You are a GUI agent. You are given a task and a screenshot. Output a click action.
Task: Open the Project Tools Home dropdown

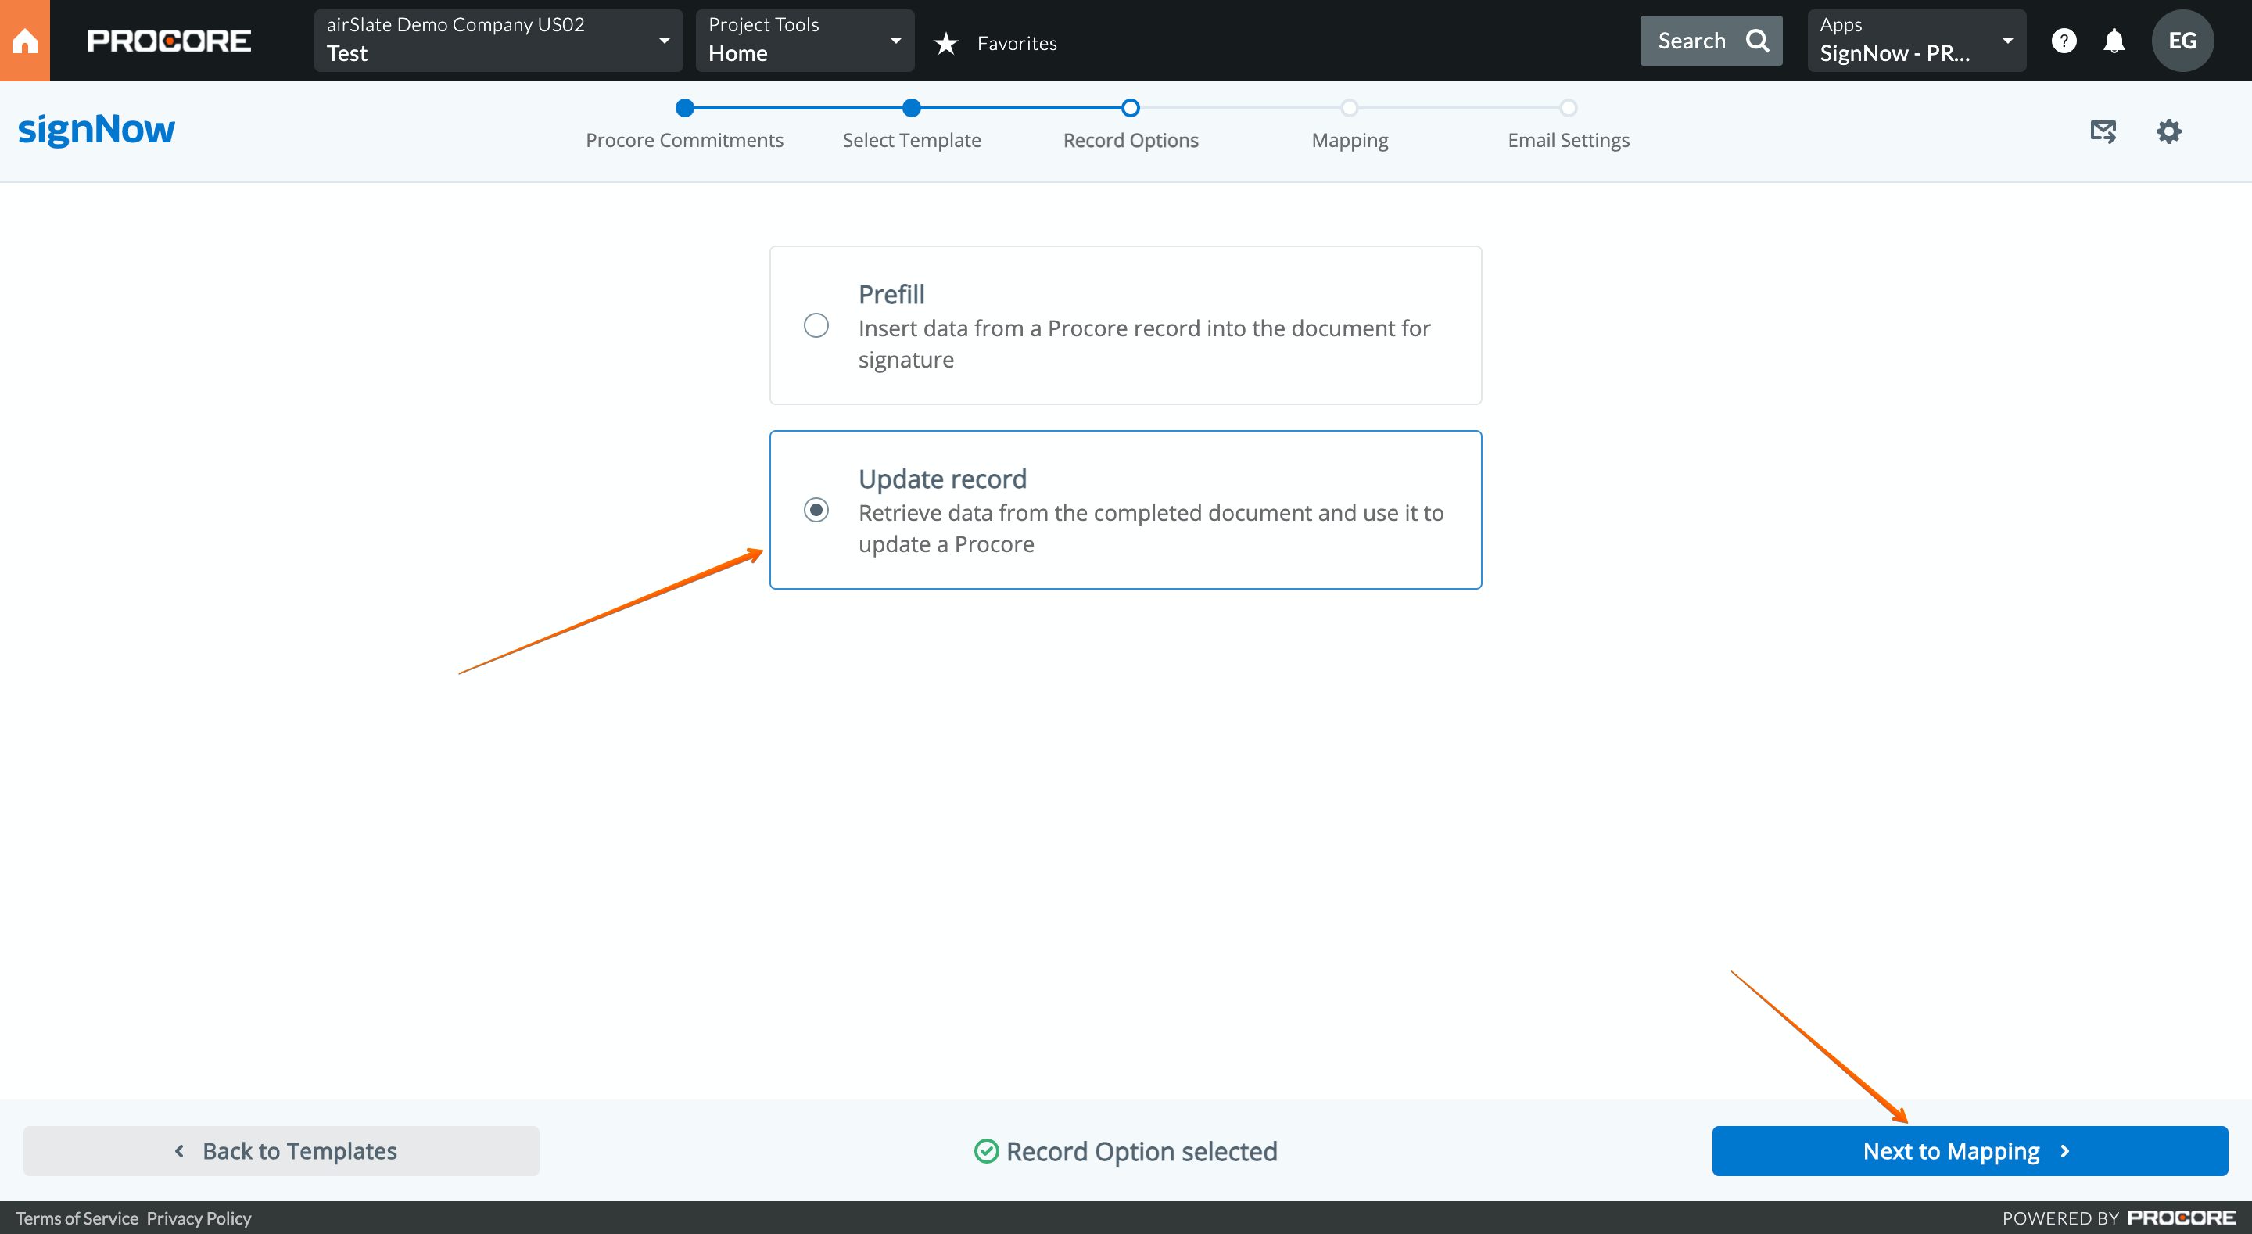[805, 40]
